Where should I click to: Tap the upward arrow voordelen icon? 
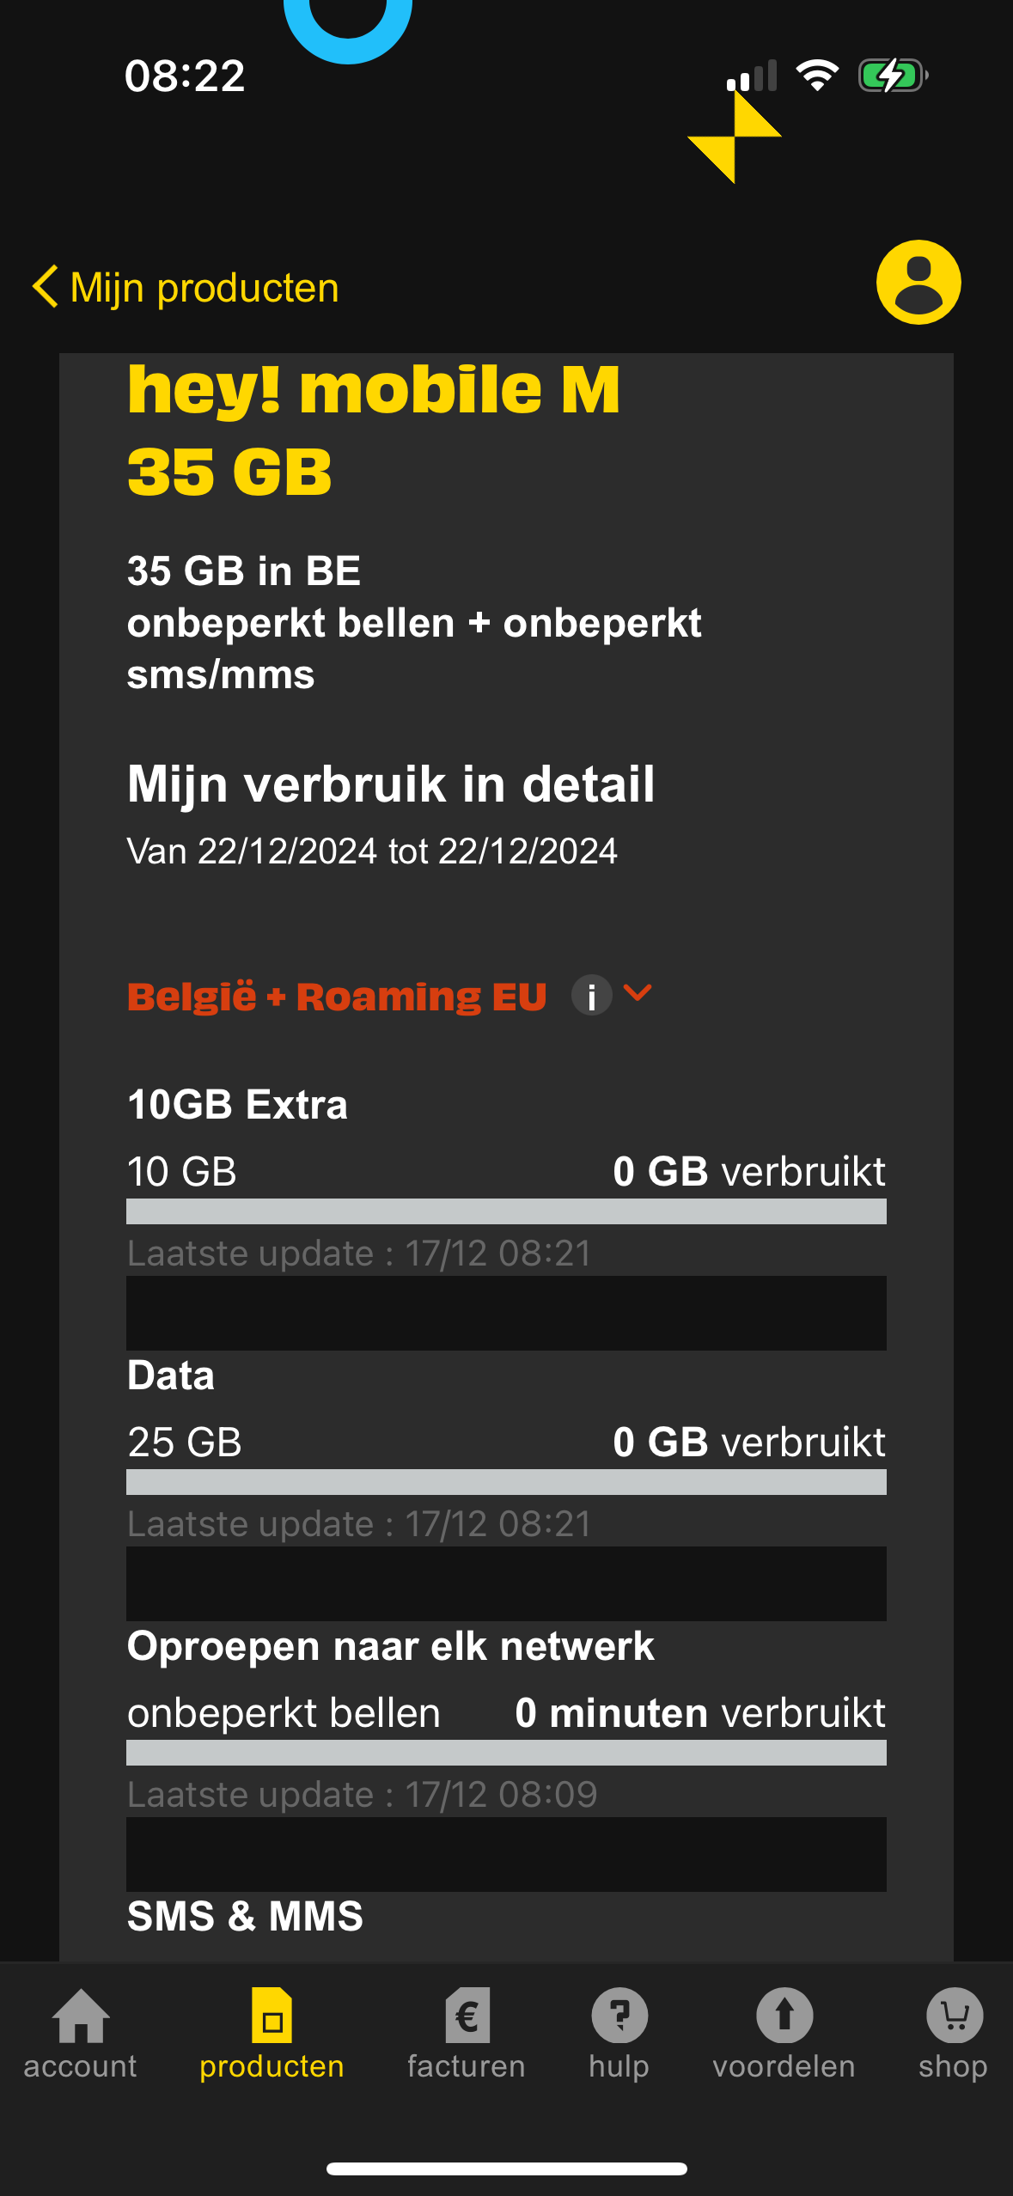point(784,2015)
